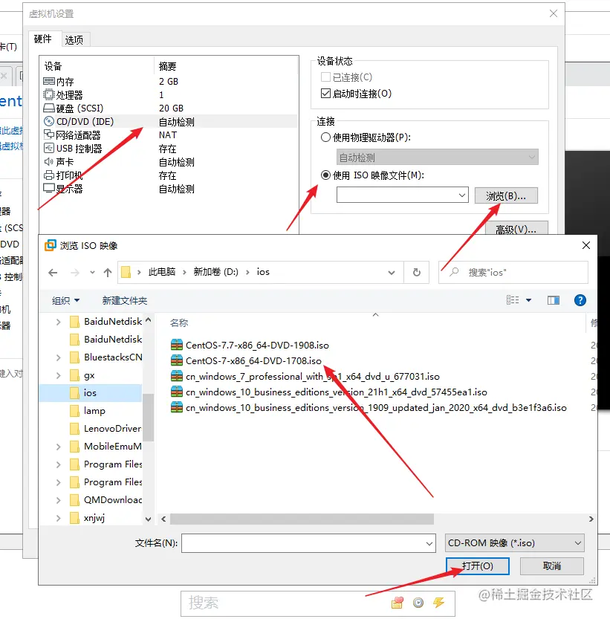
Task: Expand the BluestacksCN folder
Action: pos(59,357)
